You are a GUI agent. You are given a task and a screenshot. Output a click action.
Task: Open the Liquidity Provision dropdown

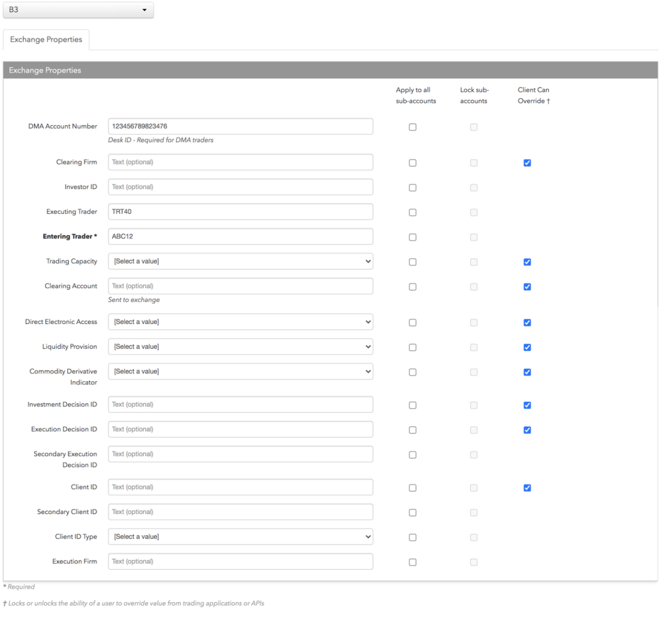tap(240, 347)
